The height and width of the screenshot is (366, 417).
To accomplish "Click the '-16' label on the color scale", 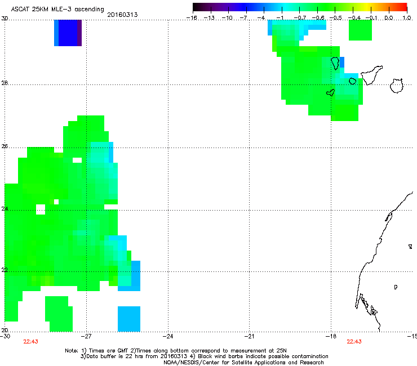I will pos(192,18).
